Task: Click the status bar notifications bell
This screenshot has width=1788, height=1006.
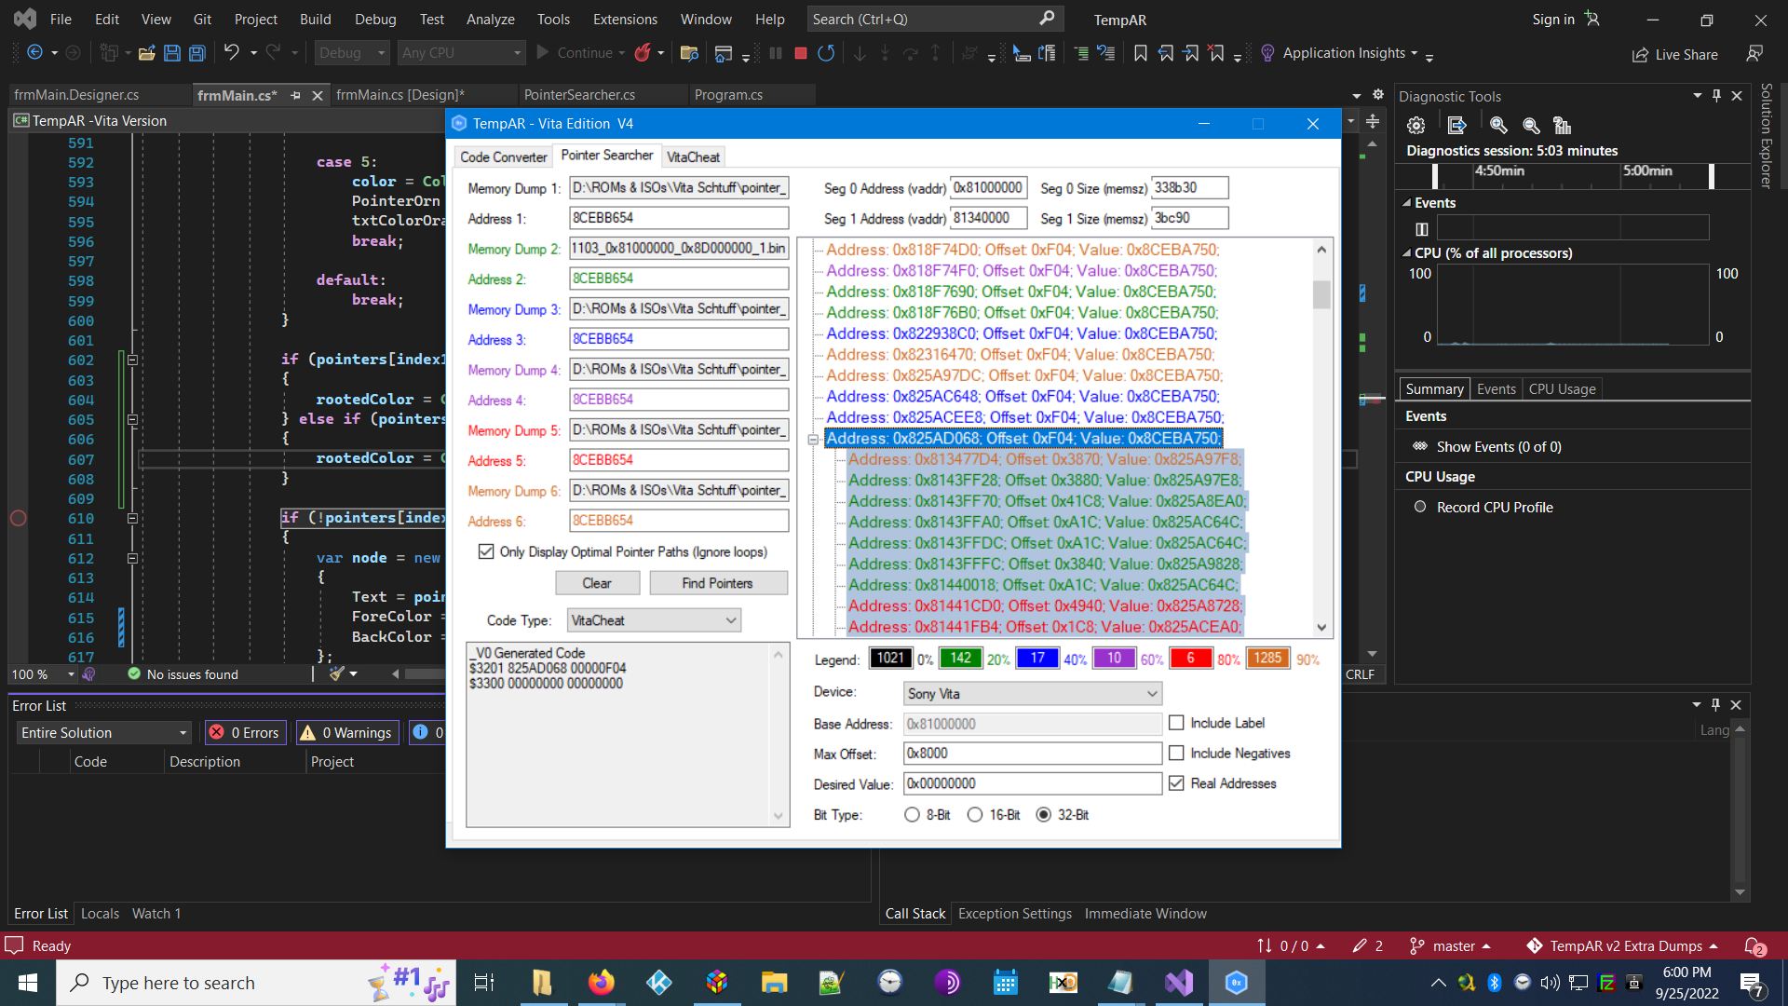Action: pos(1754,946)
